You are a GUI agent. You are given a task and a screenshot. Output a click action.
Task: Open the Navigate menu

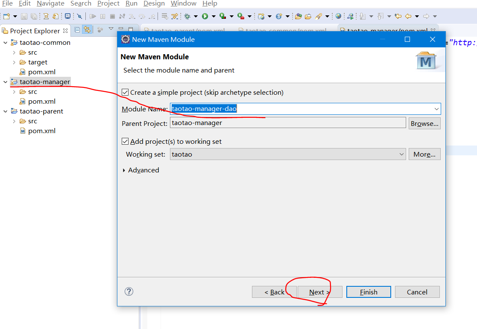[x=50, y=4]
